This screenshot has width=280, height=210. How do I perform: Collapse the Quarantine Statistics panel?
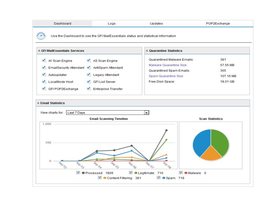tap(147, 51)
